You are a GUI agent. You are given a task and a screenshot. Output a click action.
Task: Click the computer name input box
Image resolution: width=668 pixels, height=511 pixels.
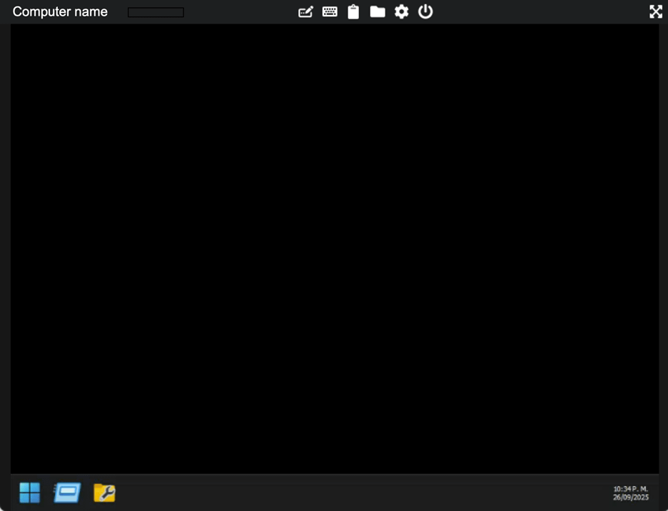pos(155,11)
